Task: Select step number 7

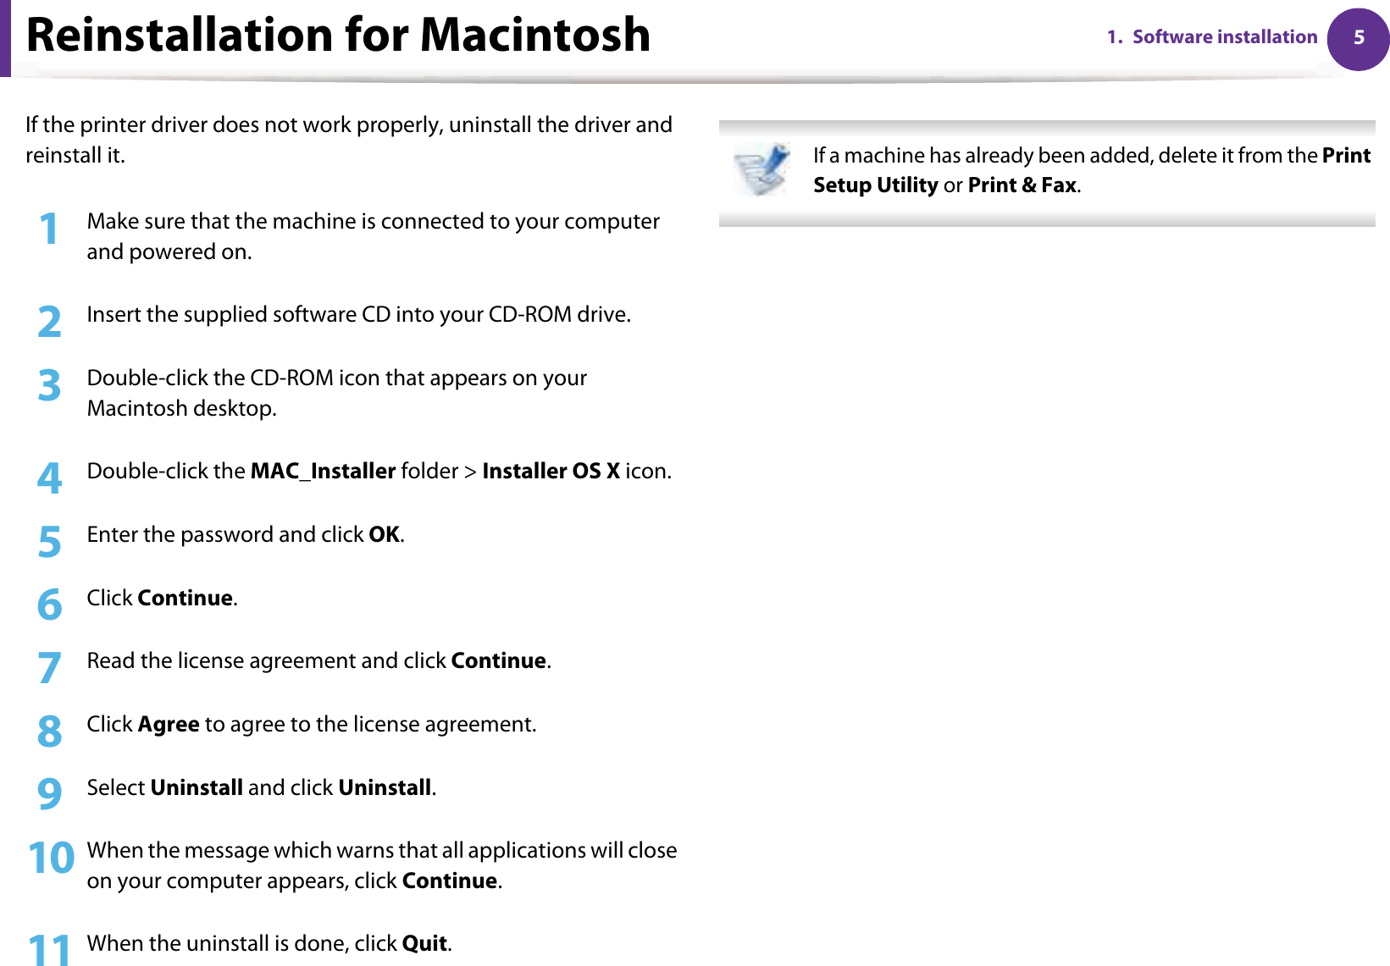Action: [49, 668]
